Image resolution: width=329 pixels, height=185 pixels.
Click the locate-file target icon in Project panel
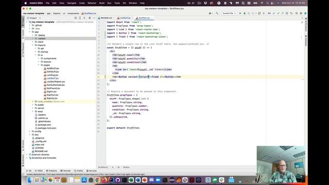click(76, 18)
